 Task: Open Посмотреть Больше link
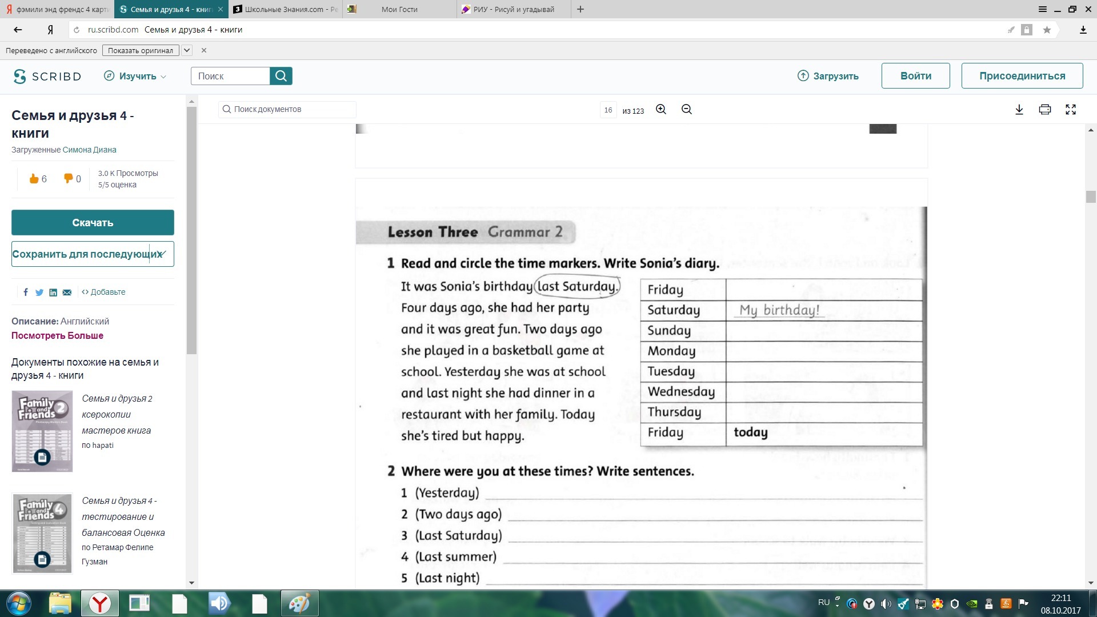(x=57, y=336)
